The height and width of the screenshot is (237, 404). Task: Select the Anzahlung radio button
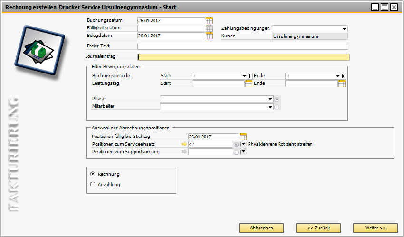coord(93,184)
